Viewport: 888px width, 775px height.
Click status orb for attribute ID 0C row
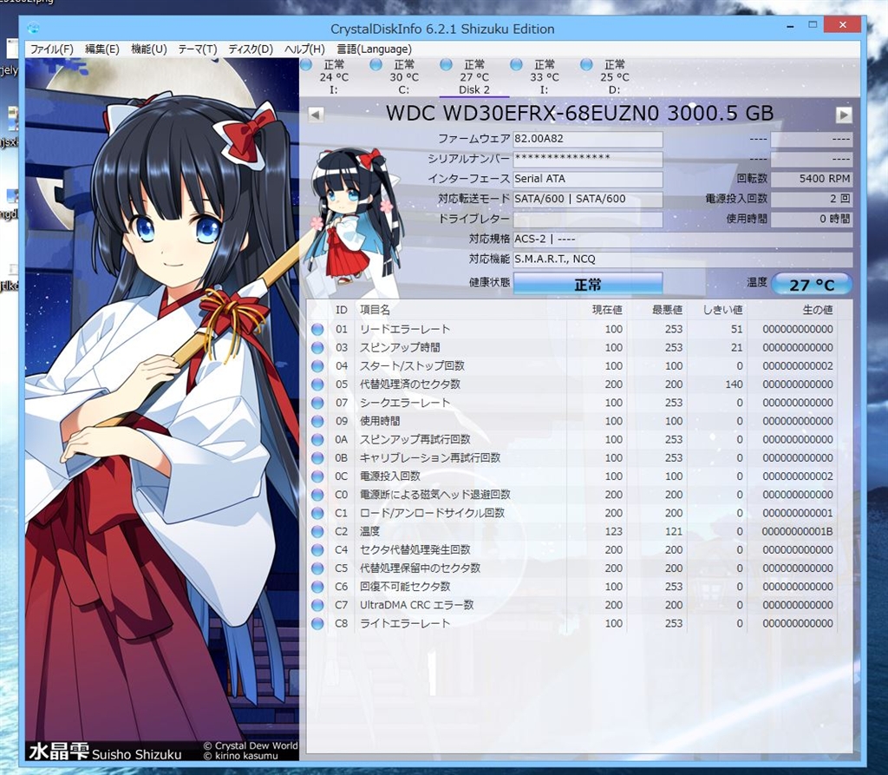coord(317,476)
